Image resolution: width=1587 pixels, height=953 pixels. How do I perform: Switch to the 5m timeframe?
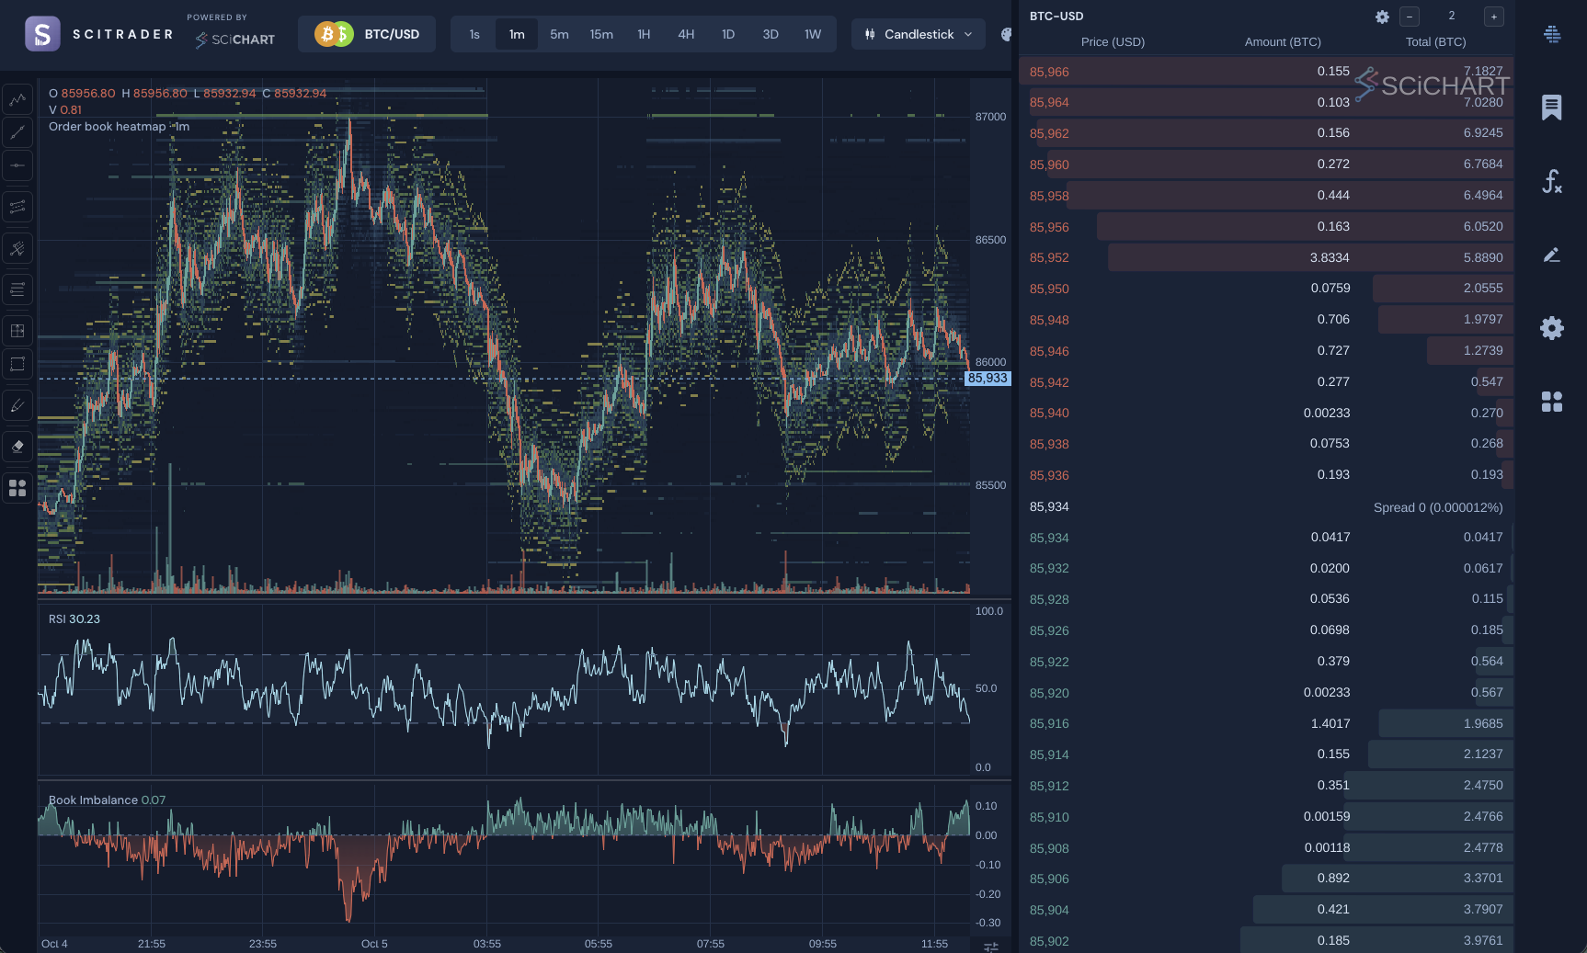click(559, 34)
